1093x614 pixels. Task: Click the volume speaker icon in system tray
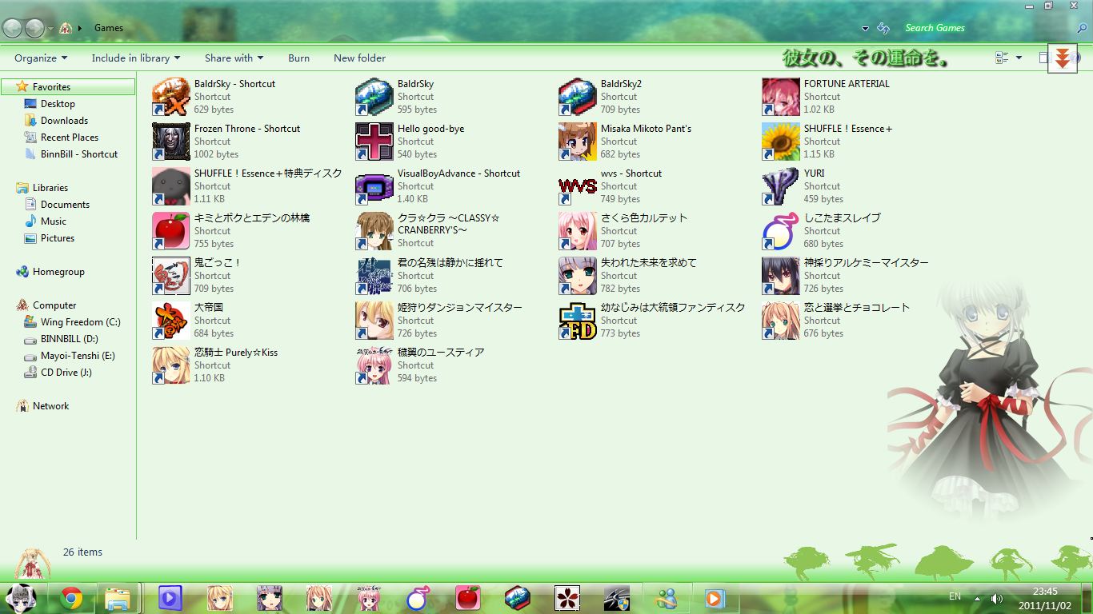tap(996, 598)
